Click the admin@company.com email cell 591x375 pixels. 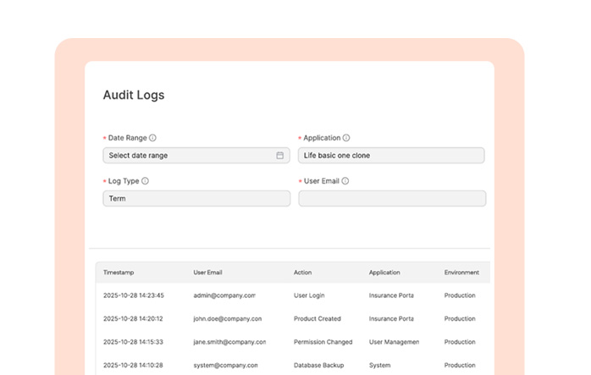coord(224,295)
